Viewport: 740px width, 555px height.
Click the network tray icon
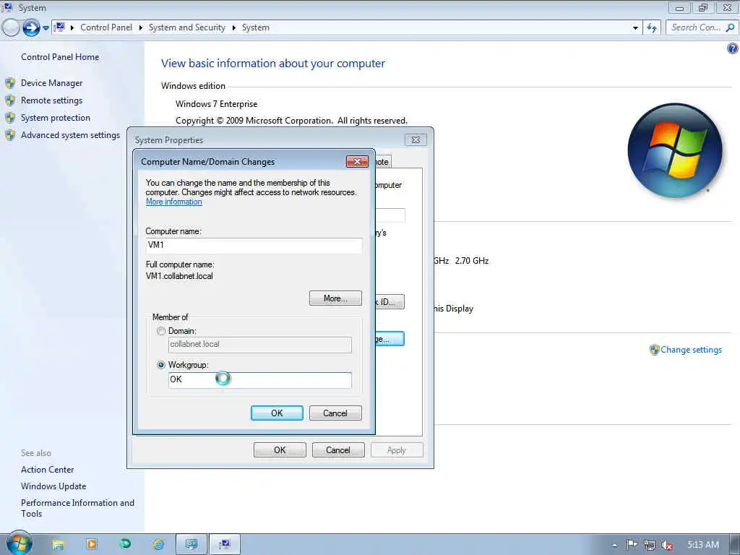point(650,545)
